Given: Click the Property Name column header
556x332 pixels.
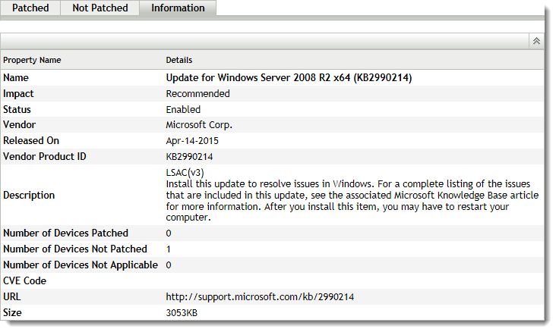Looking at the screenshot, I should 32,60.
